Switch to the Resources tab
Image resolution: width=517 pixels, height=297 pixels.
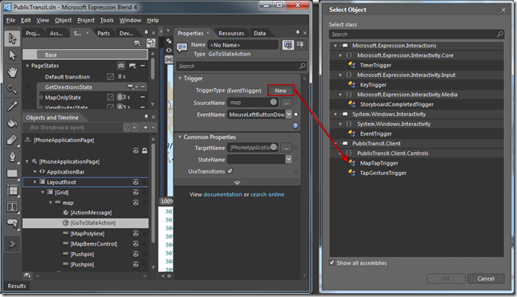pyautogui.click(x=231, y=33)
